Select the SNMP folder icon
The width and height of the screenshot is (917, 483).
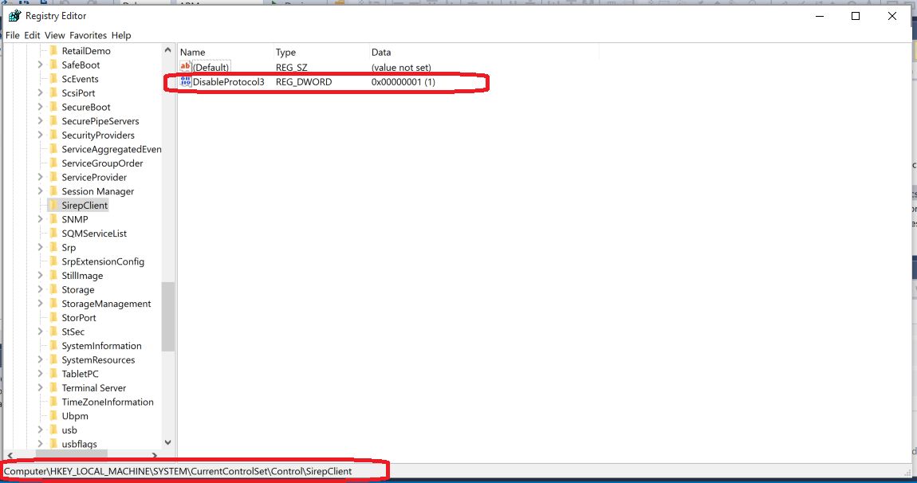[x=53, y=219]
